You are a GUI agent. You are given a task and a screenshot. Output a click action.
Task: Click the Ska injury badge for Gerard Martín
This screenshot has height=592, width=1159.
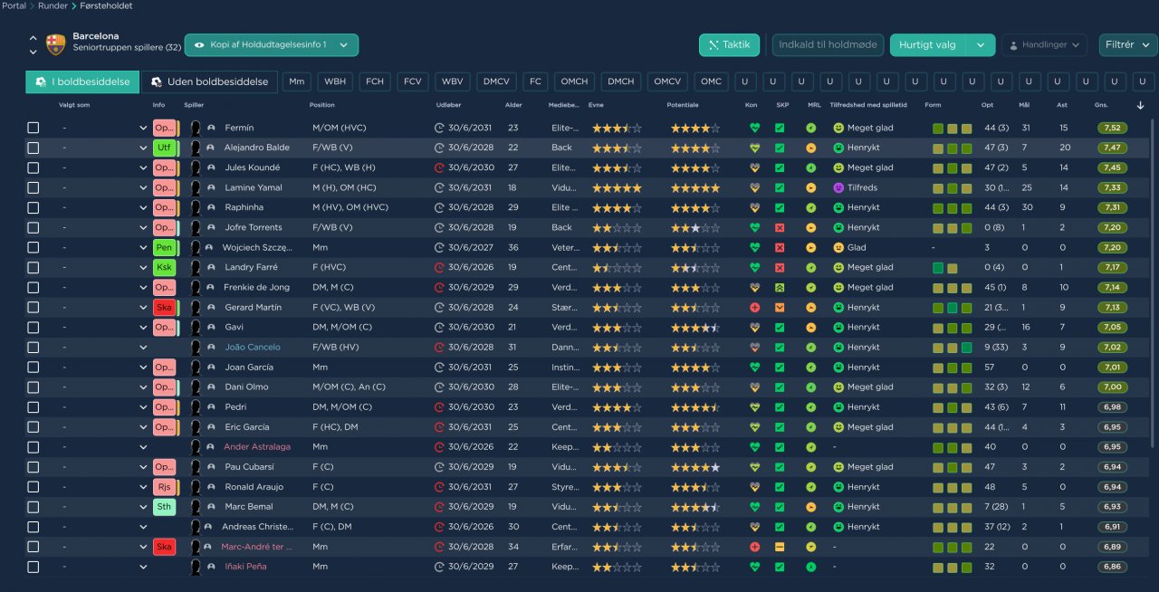coord(164,307)
